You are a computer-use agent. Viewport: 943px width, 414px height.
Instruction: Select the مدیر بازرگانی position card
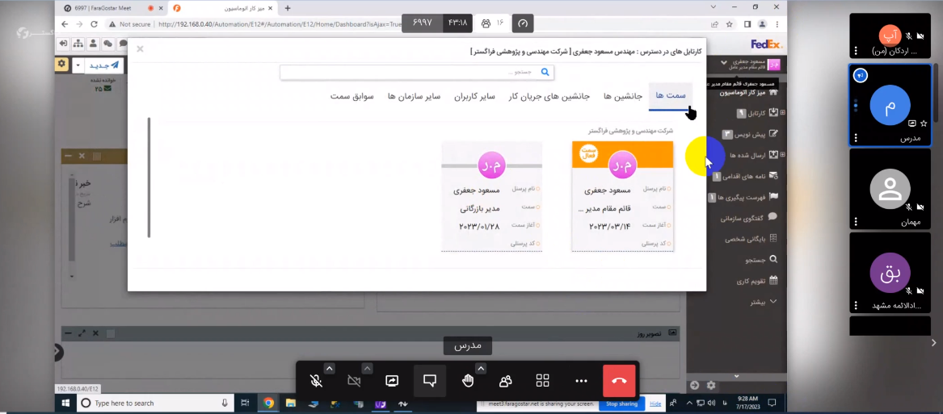(491, 196)
